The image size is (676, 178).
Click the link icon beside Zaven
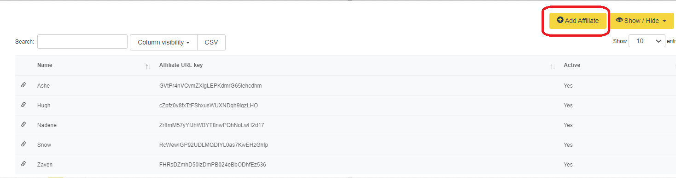pos(23,164)
